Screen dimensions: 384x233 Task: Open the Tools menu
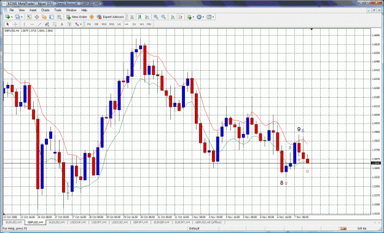(58, 10)
